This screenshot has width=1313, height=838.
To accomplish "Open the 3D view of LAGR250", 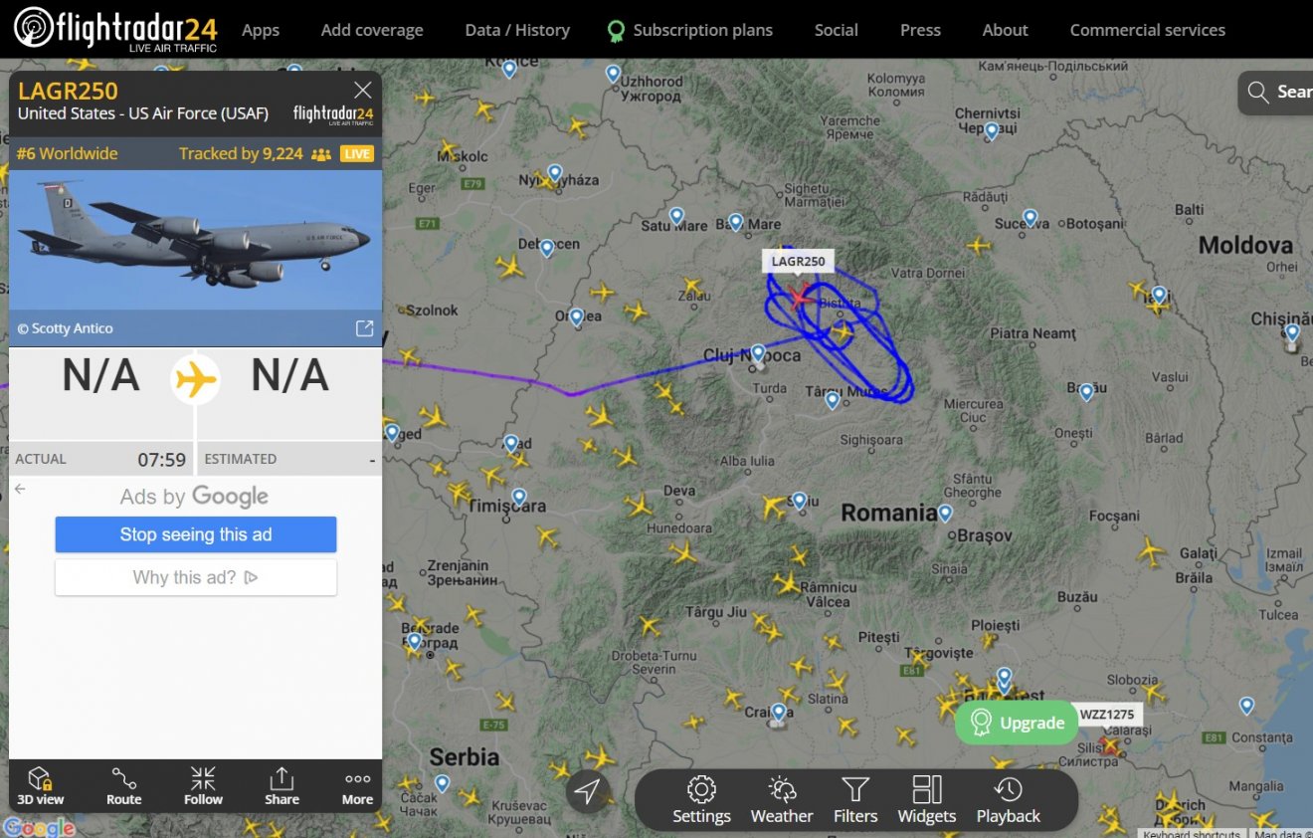I will click(x=40, y=786).
